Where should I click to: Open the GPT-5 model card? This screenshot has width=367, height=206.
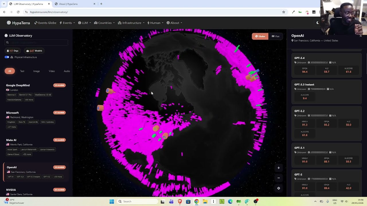327,183
